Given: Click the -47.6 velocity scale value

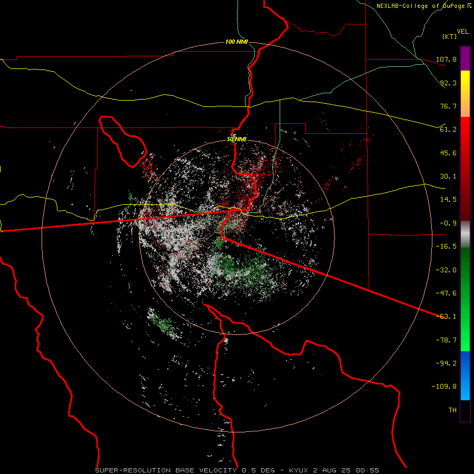Looking at the screenshot, I should [446, 293].
